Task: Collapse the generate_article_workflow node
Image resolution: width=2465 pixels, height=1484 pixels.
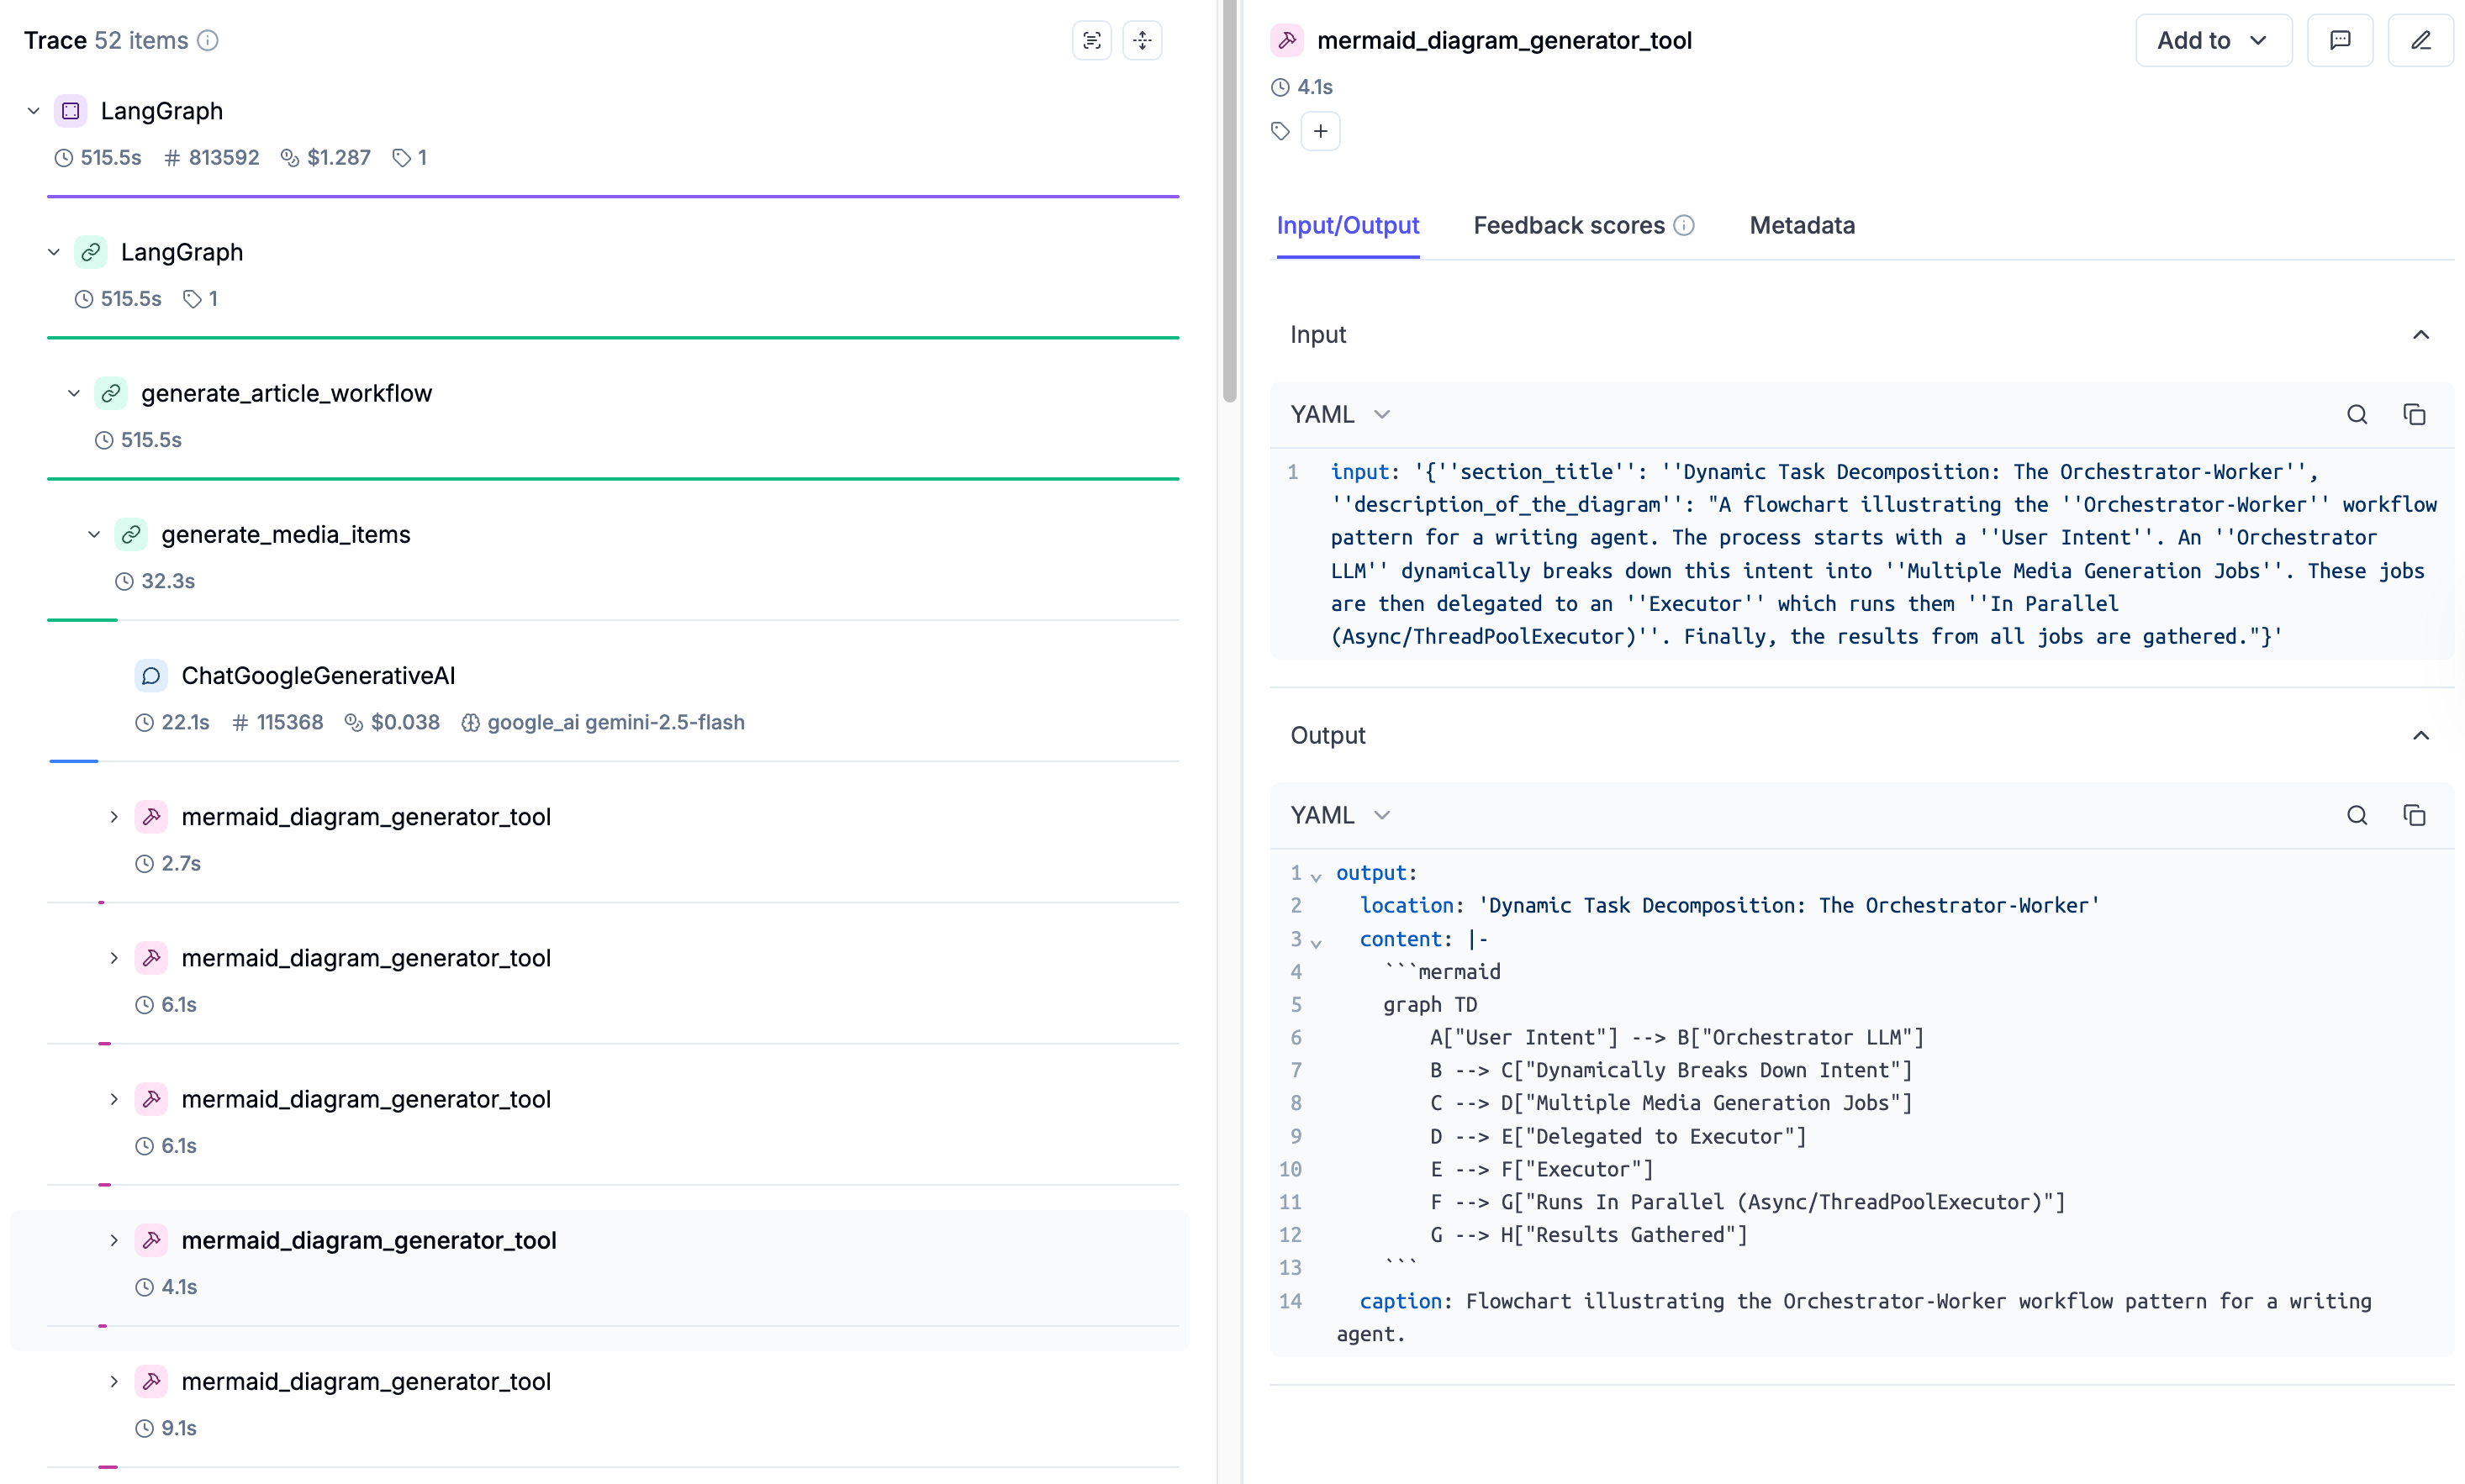Action: point(74,393)
